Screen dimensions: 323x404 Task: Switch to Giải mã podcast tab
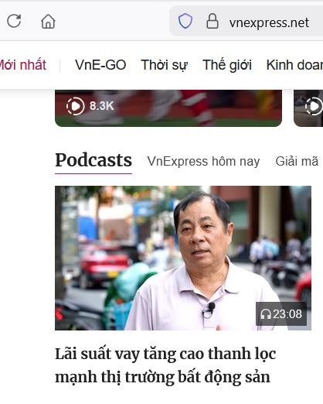[x=297, y=162]
